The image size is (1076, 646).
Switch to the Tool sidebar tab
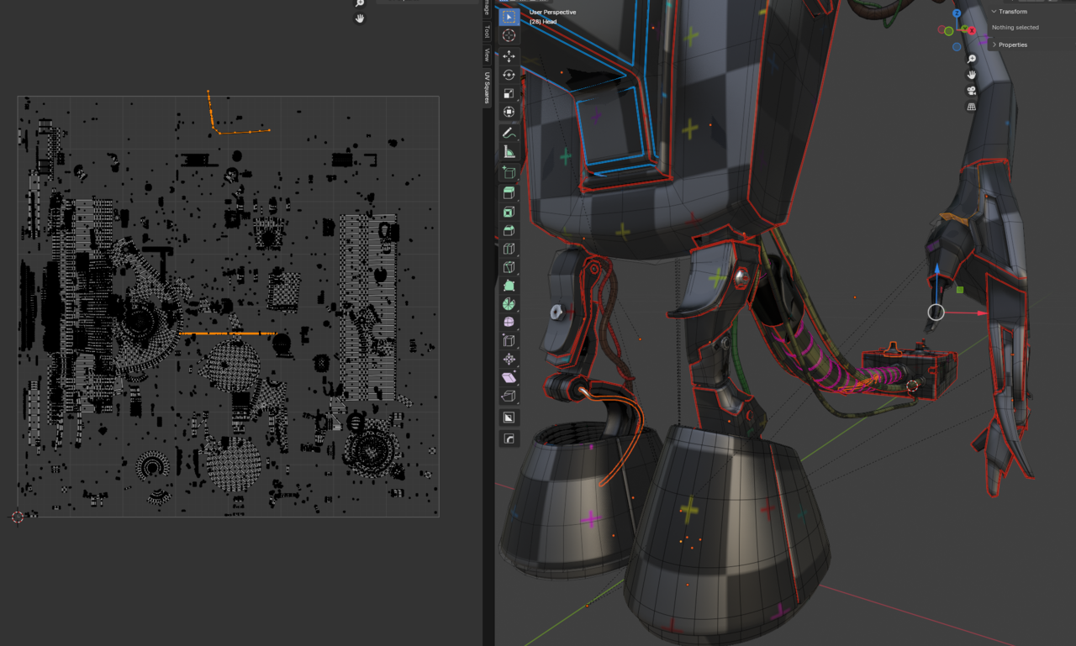click(486, 32)
